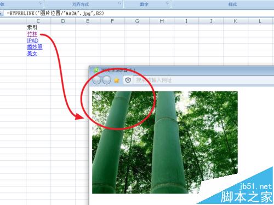Click the browser security shield icon
Screen dimensions: 274x205
(x=128, y=80)
